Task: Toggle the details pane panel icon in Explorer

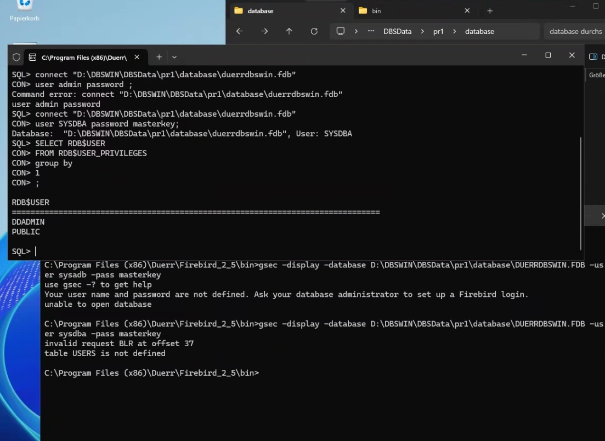Action: (593, 55)
